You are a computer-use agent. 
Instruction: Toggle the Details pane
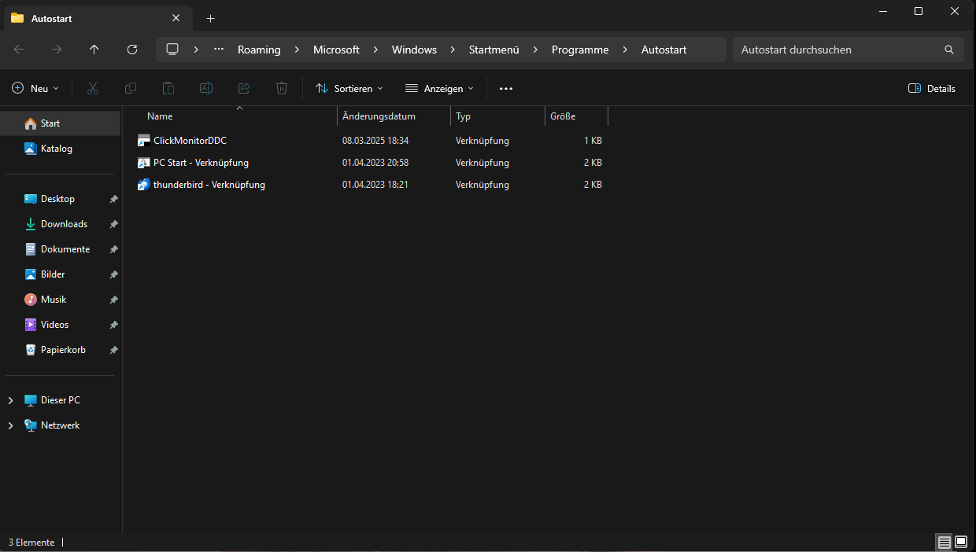(932, 88)
